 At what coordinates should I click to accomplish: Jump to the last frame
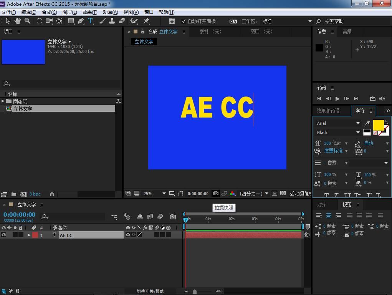(356, 99)
